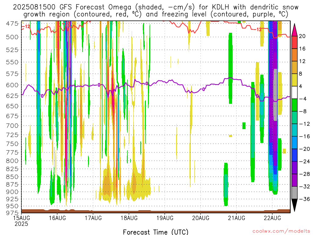Click the 625 pressure level label
The height and width of the screenshot is (235, 313).
click(x=12, y=96)
